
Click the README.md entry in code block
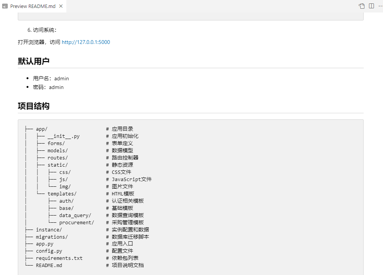coord(49,266)
